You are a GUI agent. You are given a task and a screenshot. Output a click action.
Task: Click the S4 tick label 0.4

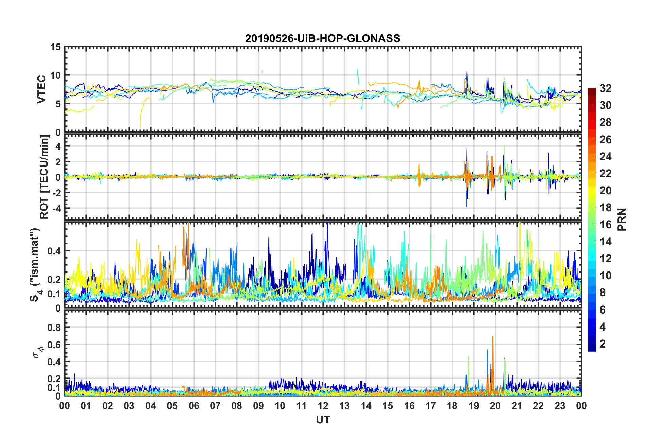(x=54, y=251)
